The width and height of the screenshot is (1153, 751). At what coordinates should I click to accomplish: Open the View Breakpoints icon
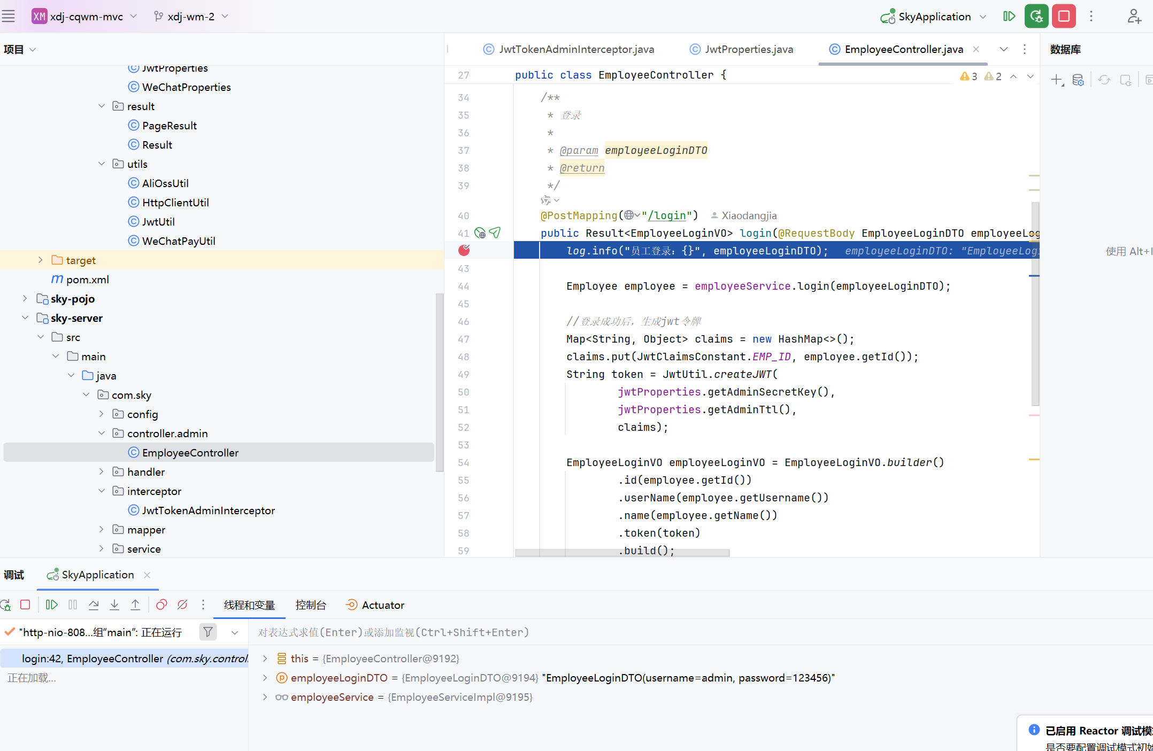pyautogui.click(x=161, y=605)
